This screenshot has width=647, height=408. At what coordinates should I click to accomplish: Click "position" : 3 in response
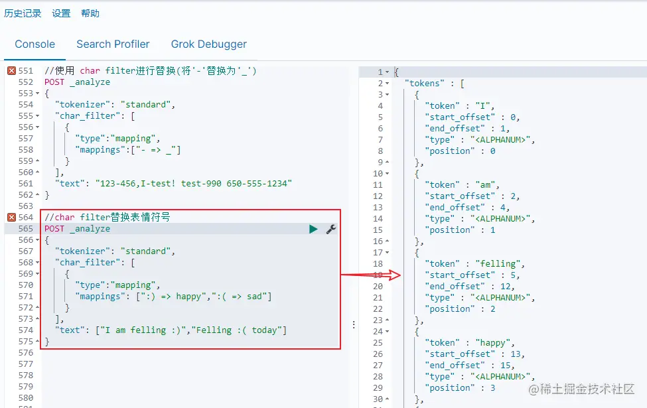(x=460, y=388)
